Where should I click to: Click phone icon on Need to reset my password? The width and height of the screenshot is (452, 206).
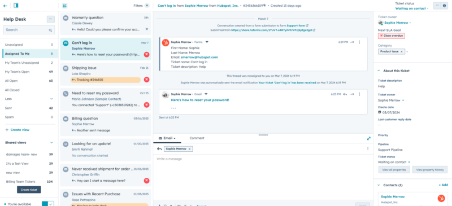[x=66, y=93]
